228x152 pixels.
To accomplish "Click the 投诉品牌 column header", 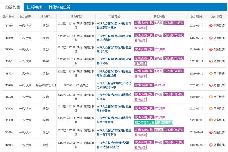I will 25,17.
